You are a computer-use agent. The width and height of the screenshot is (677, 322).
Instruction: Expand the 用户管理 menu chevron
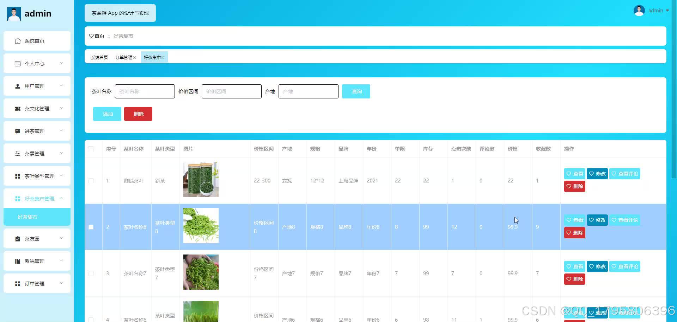coord(61,86)
